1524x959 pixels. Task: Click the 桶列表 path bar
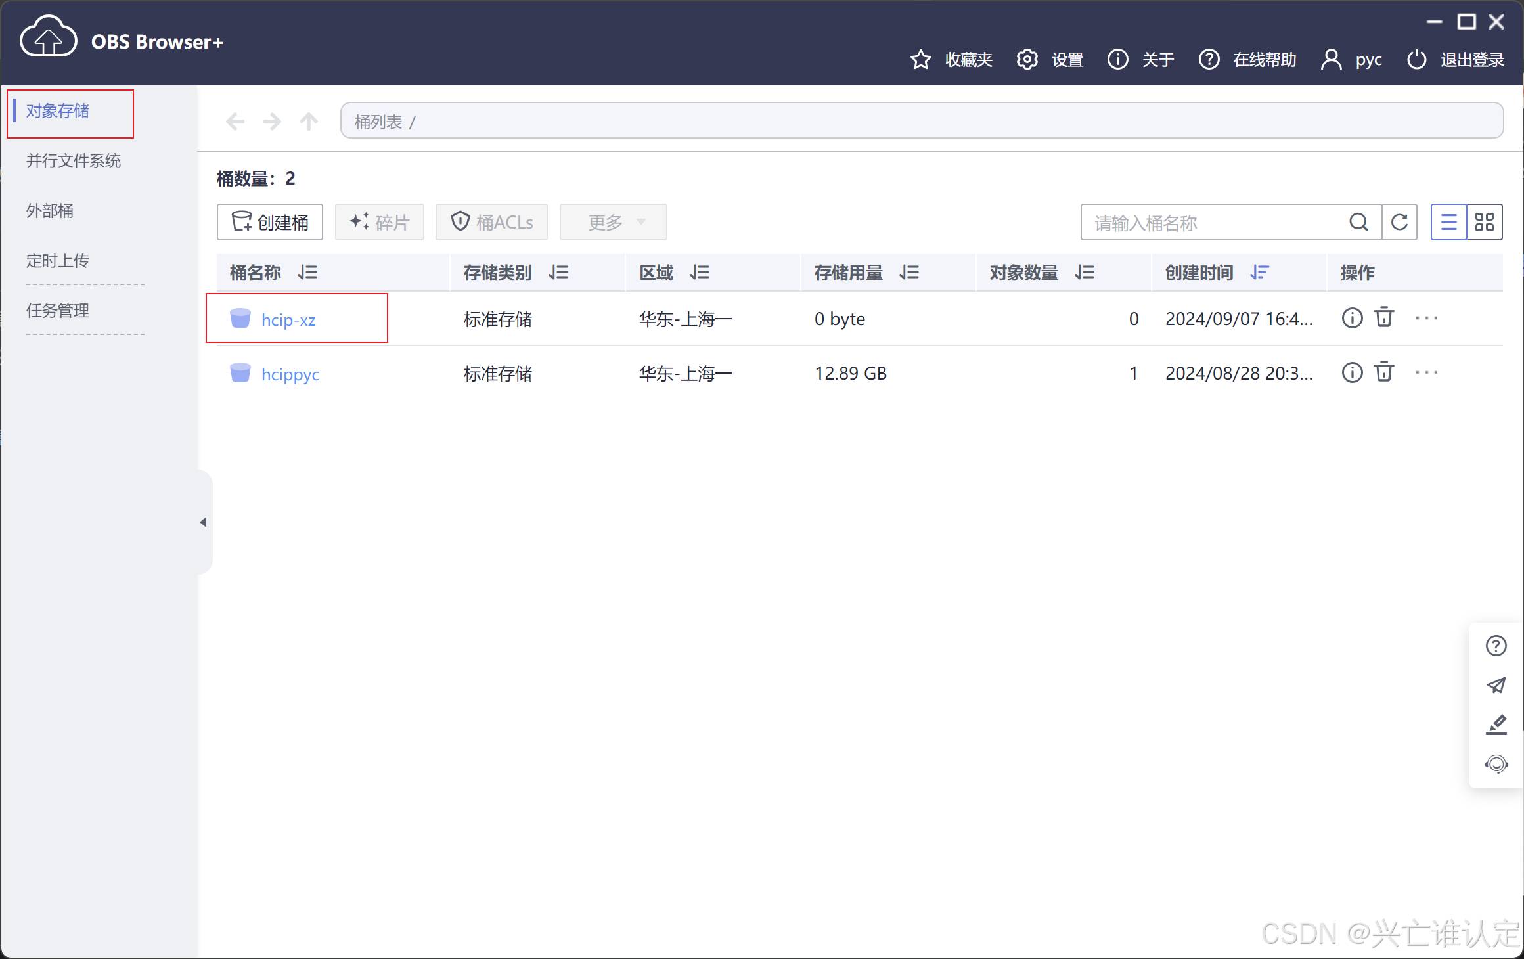(x=922, y=121)
